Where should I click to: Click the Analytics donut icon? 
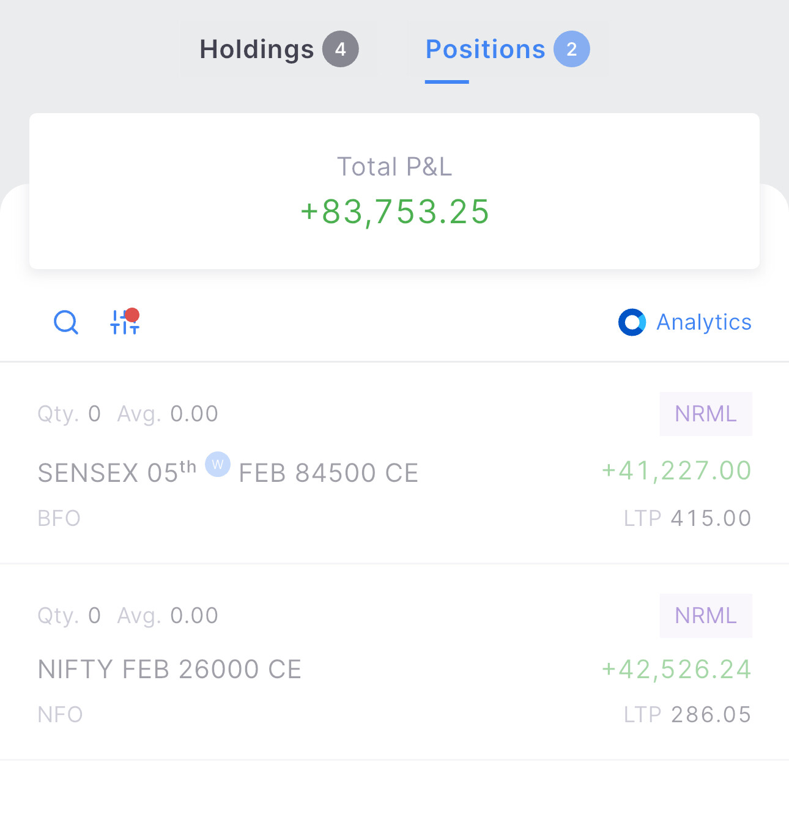coord(632,322)
